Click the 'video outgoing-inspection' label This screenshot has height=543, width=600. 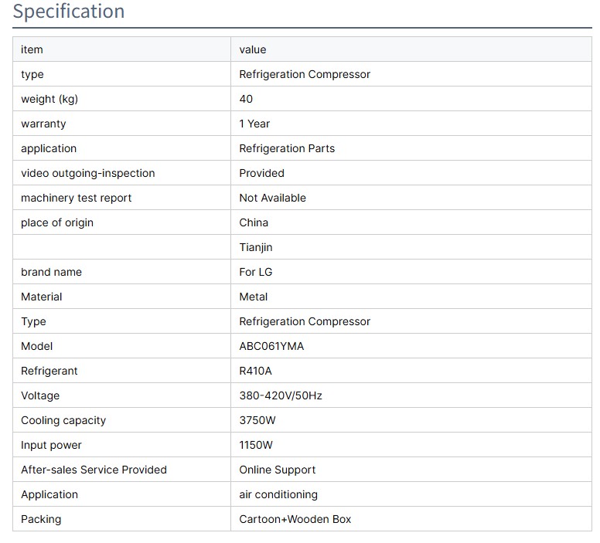point(87,173)
